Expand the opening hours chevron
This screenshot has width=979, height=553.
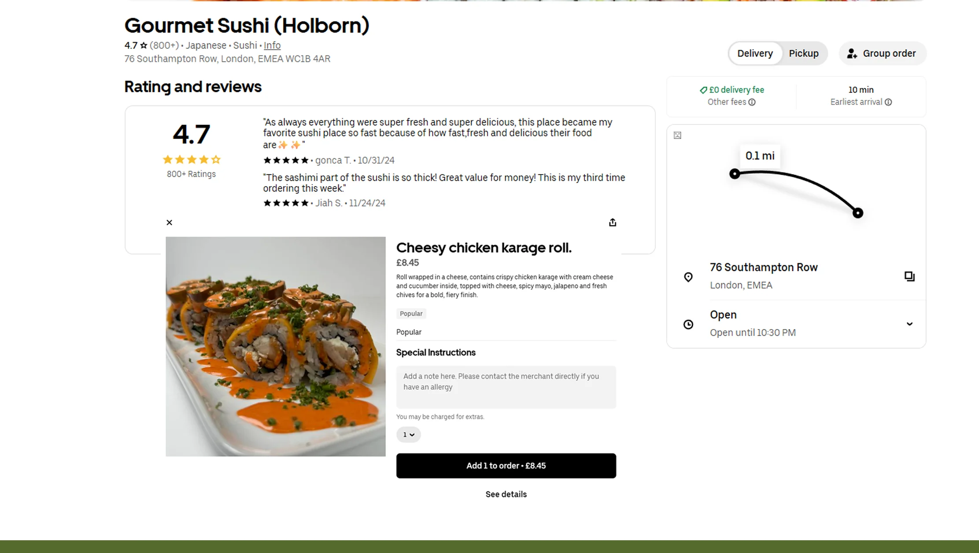click(909, 324)
